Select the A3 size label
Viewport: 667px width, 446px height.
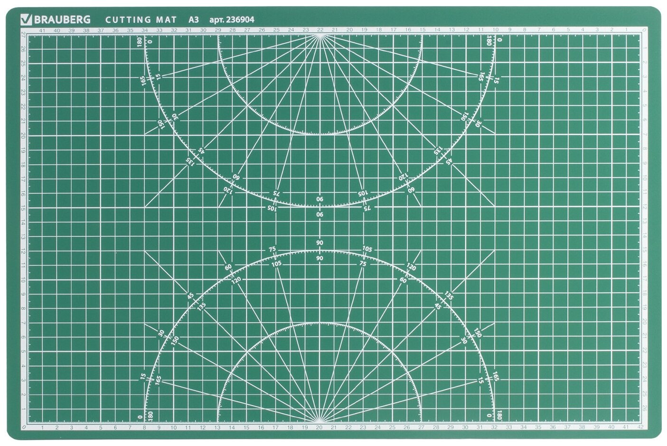tap(193, 19)
